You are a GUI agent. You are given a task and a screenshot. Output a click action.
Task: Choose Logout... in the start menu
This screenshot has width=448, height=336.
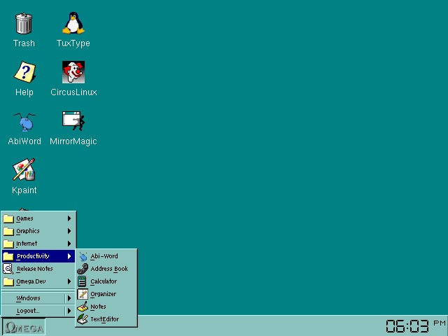click(38, 311)
